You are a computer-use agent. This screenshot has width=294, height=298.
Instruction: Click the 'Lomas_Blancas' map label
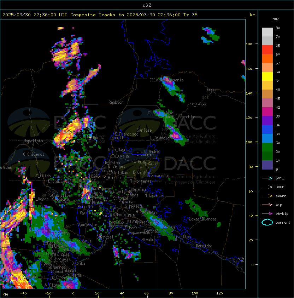(x=203, y=219)
